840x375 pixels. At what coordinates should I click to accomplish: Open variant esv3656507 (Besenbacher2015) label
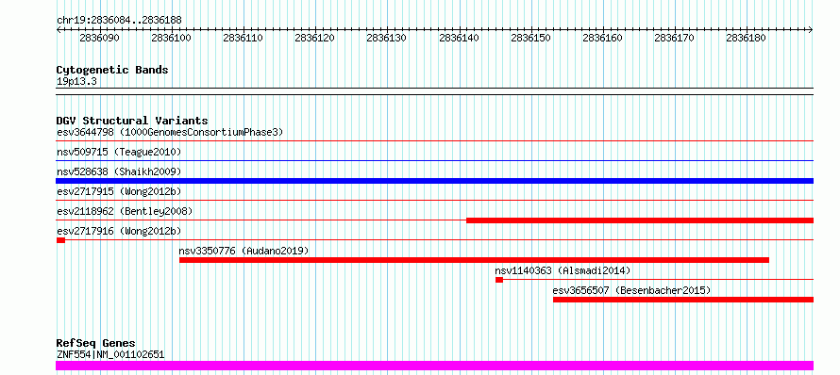[x=631, y=290]
